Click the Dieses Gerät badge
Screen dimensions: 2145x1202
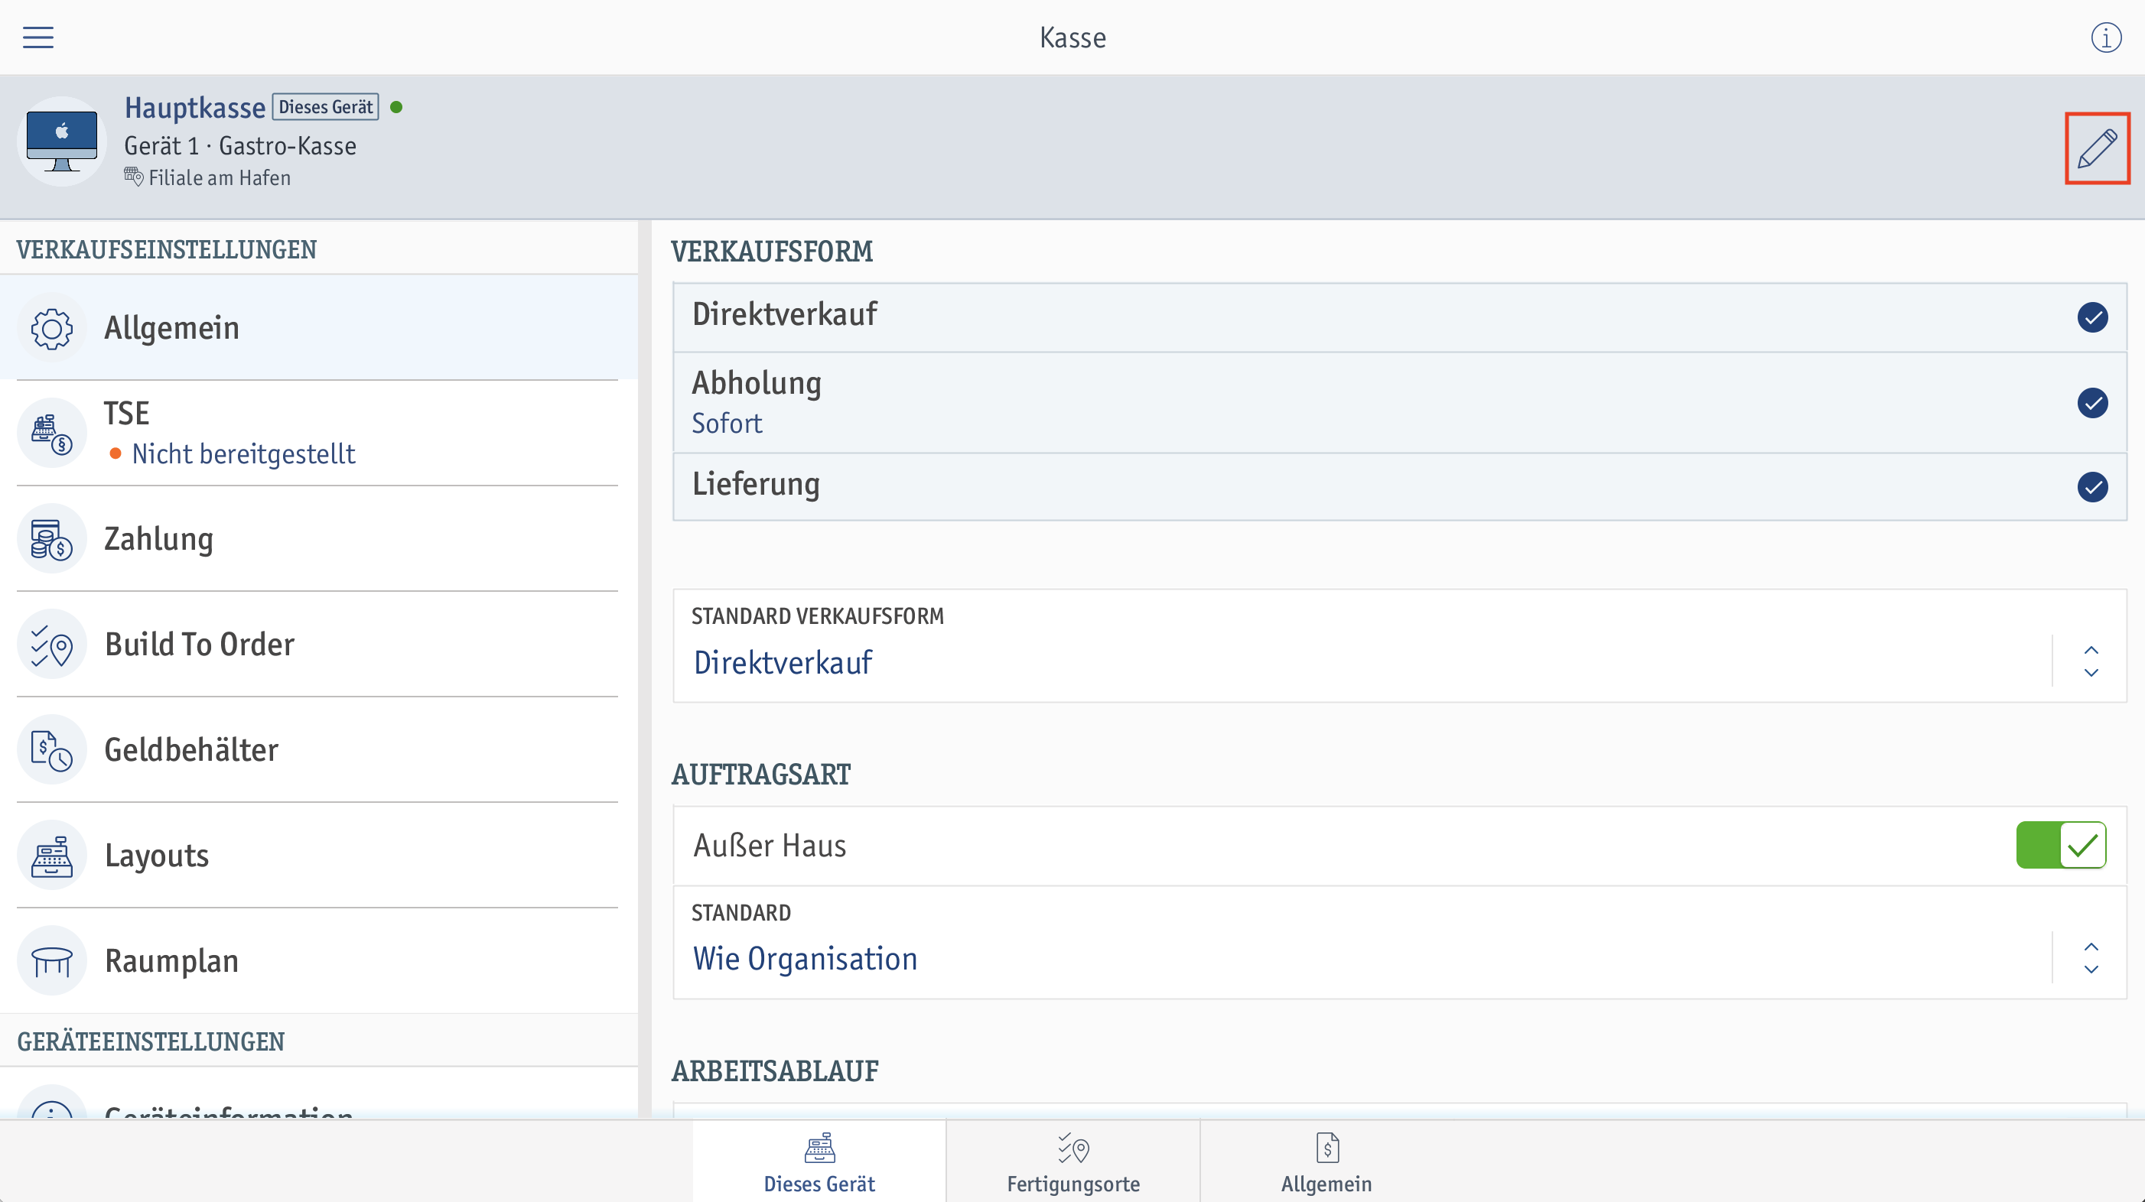[326, 106]
